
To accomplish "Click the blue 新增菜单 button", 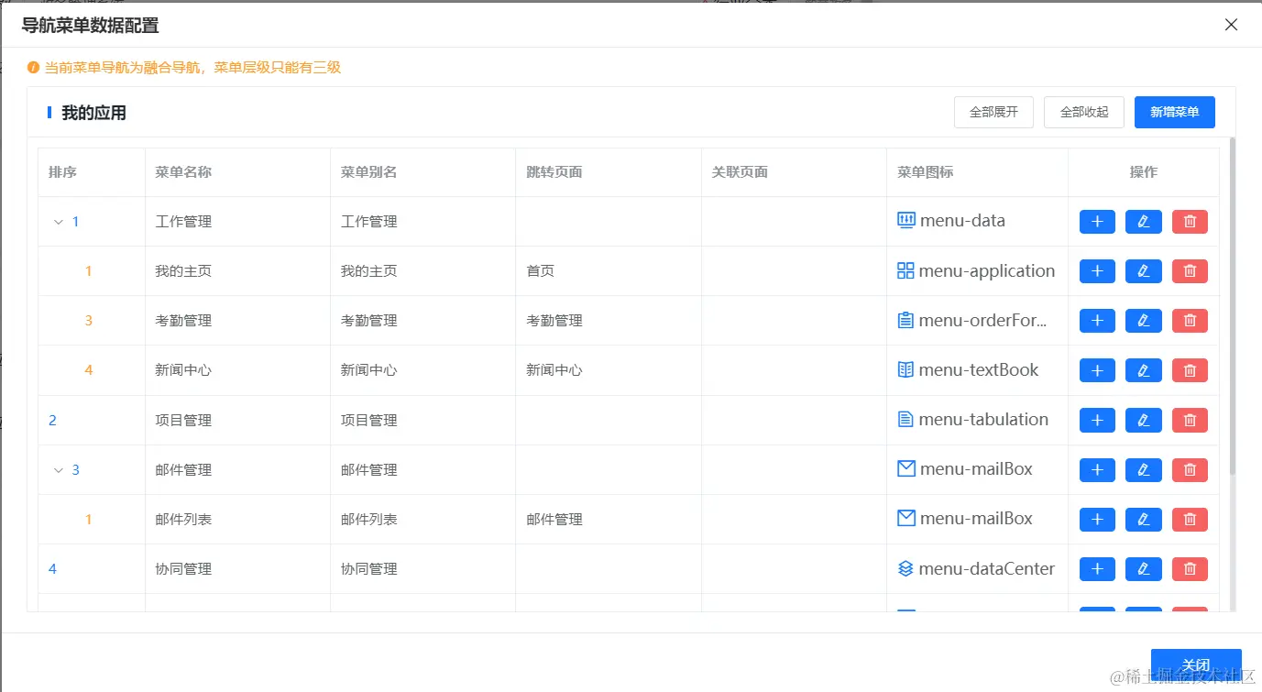I will pos(1174,112).
